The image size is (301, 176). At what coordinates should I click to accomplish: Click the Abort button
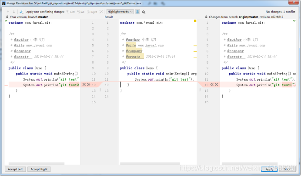point(288,169)
